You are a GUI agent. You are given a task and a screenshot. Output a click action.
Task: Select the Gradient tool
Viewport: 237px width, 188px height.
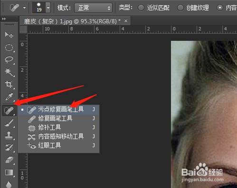pyautogui.click(x=9, y=172)
